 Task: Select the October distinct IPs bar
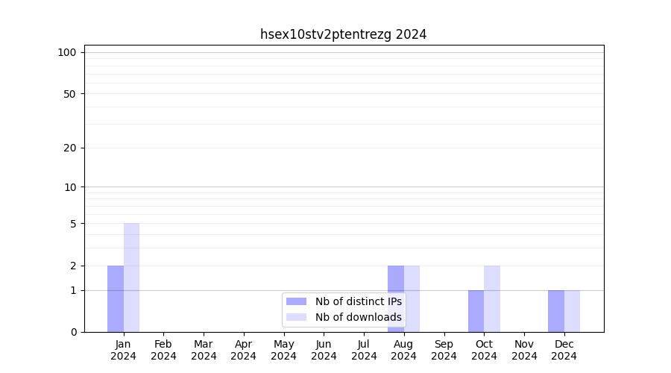(476, 311)
